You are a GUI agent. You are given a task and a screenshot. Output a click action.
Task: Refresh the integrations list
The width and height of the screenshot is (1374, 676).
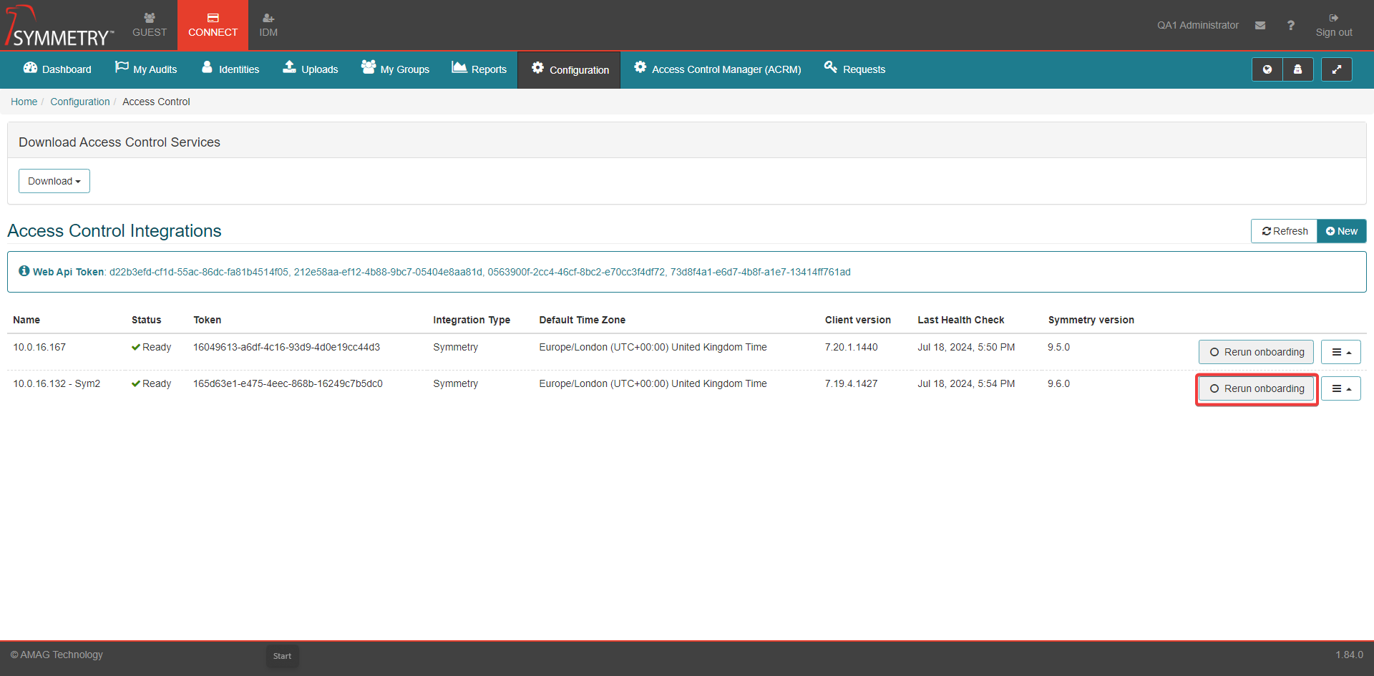[1284, 231]
